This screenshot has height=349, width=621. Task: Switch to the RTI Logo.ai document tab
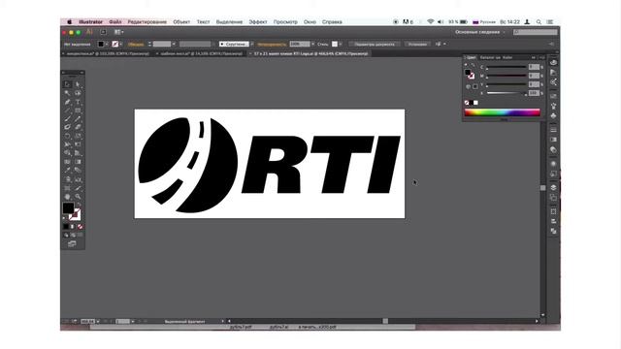(310, 53)
